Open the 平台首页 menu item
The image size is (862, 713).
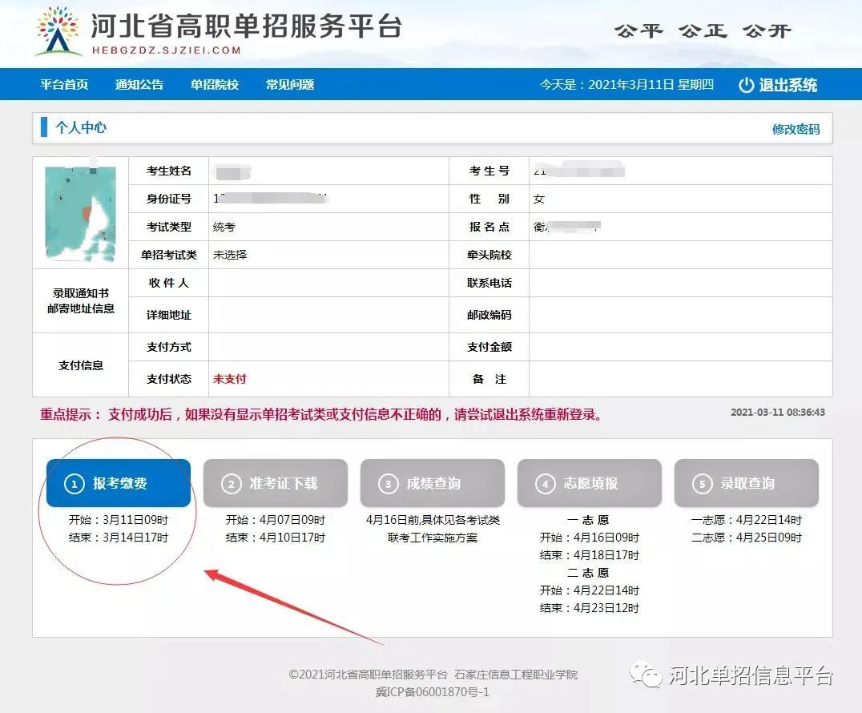pyautogui.click(x=64, y=85)
